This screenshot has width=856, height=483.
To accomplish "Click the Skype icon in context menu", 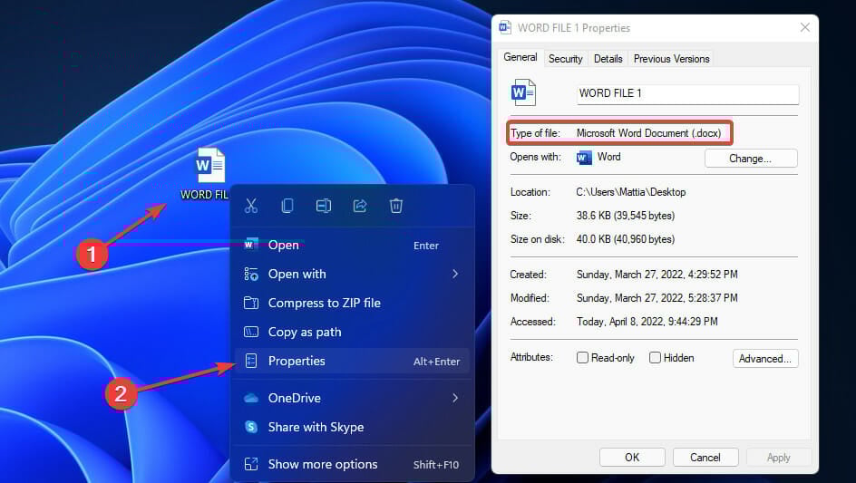I will [251, 427].
